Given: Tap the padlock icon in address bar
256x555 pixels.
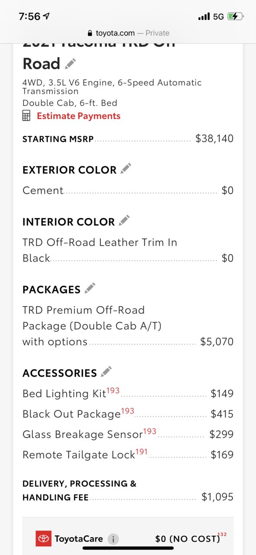Looking at the screenshot, I should tap(90, 33).
